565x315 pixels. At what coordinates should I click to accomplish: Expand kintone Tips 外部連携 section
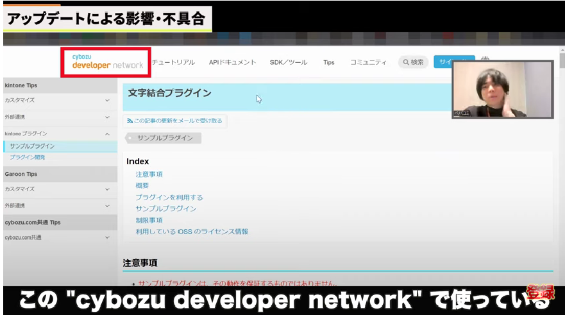(107, 117)
